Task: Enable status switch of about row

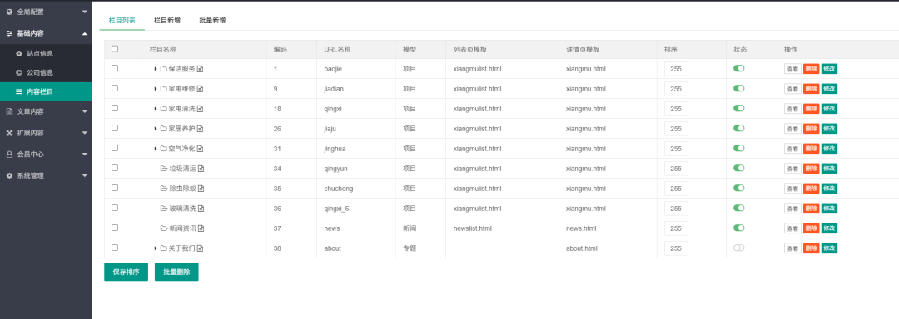Action: coord(738,248)
